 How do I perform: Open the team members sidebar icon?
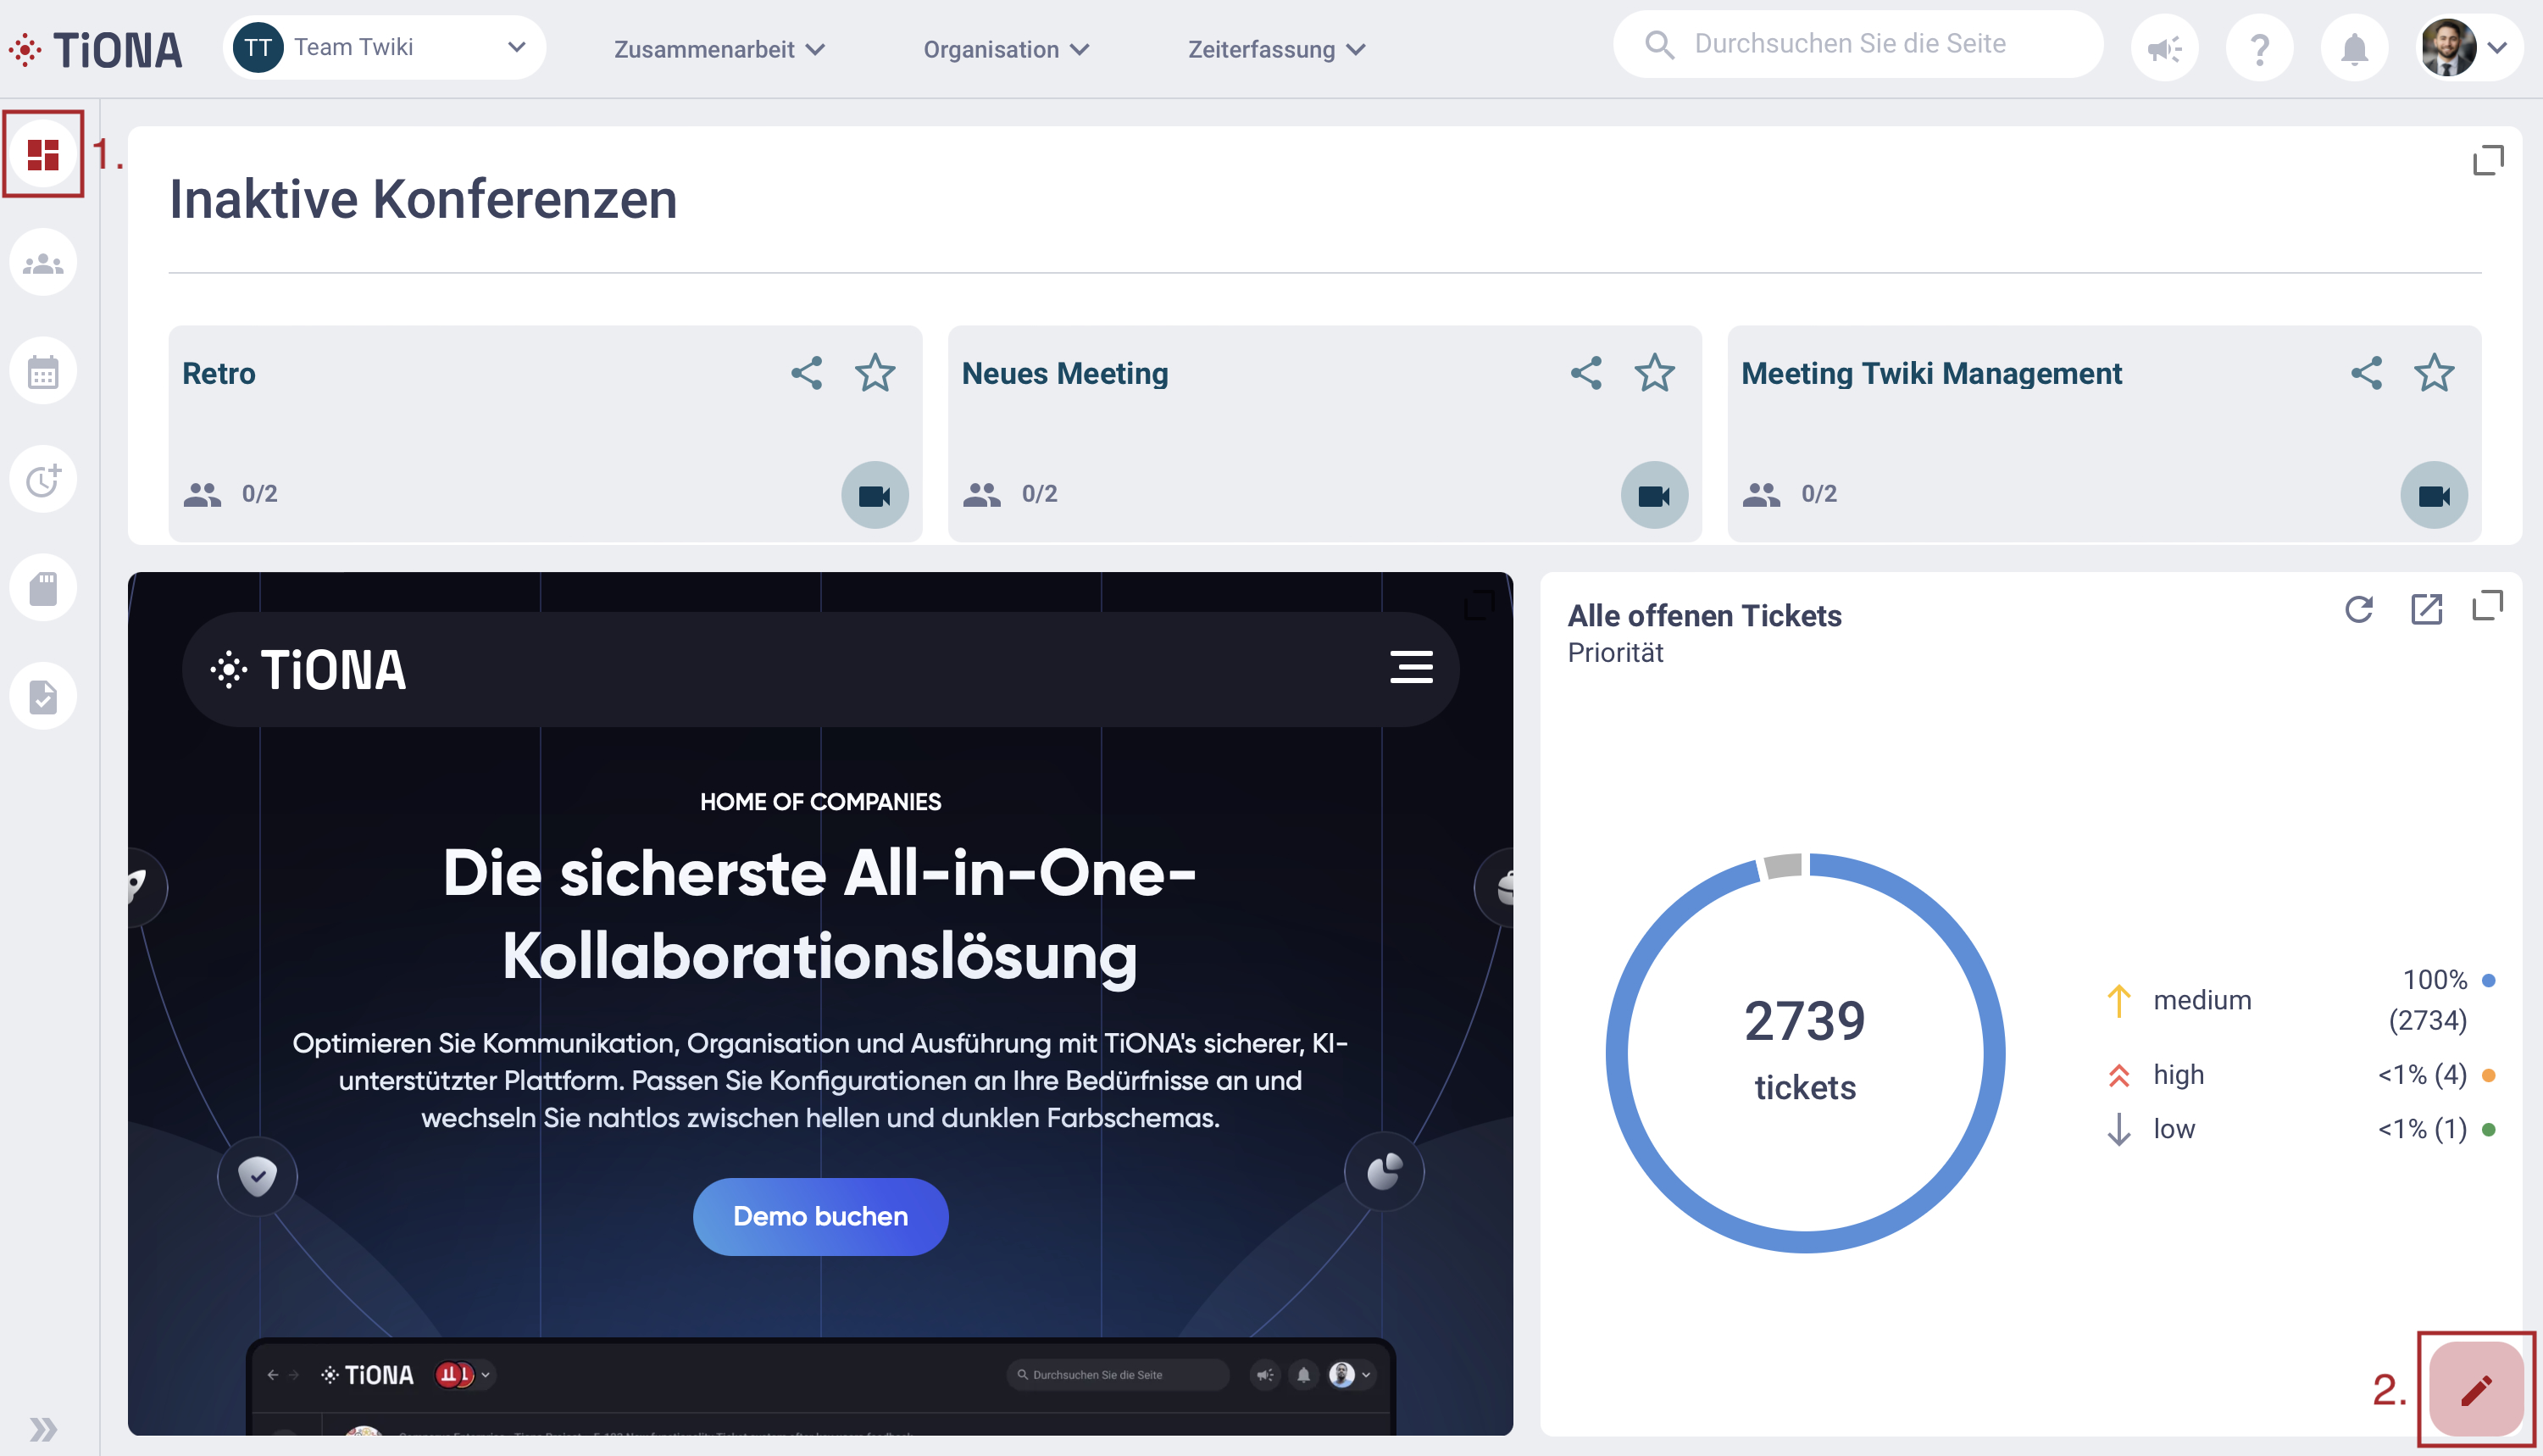43,263
